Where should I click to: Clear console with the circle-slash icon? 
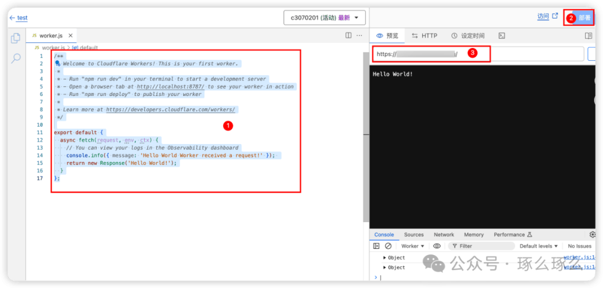388,246
